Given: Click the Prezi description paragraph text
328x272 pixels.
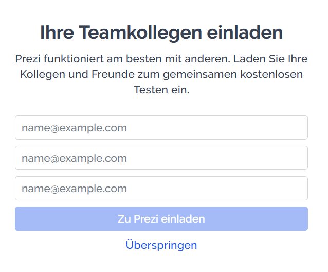Looking at the screenshot, I should [x=161, y=74].
